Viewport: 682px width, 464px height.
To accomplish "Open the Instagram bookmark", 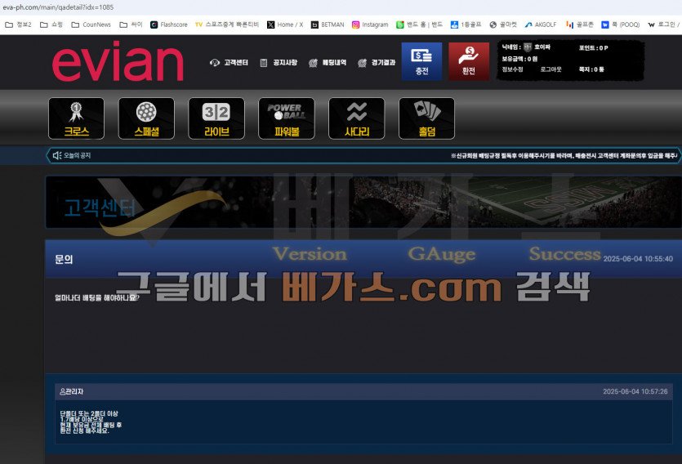I will [370, 25].
